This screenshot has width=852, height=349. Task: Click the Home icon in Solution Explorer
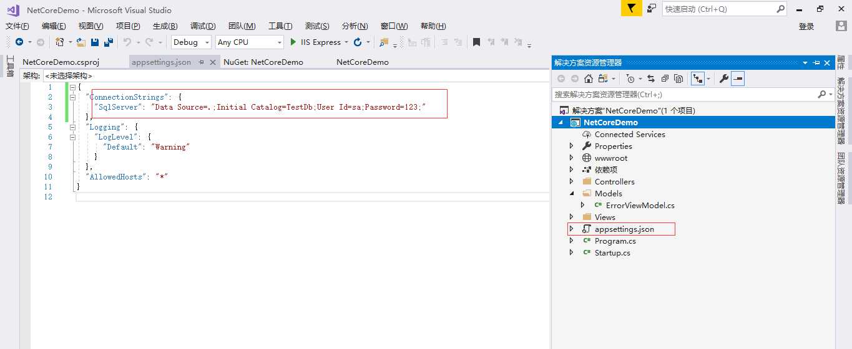click(589, 79)
